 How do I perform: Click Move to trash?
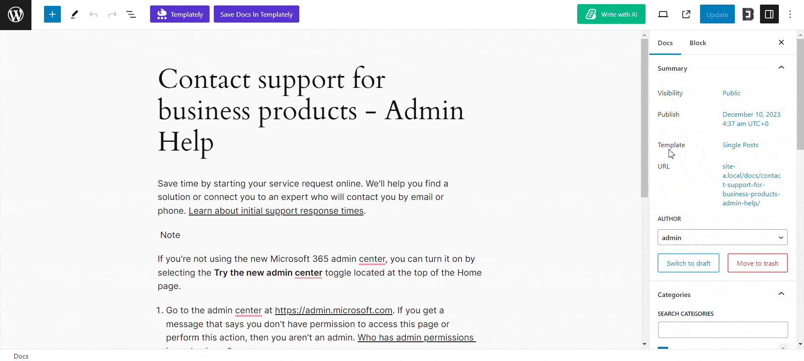click(x=757, y=263)
